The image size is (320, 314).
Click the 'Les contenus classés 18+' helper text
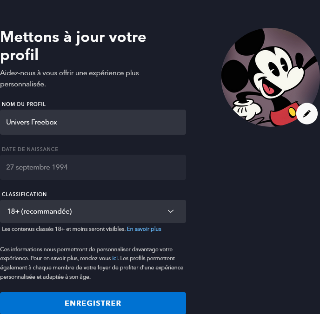coord(63,229)
